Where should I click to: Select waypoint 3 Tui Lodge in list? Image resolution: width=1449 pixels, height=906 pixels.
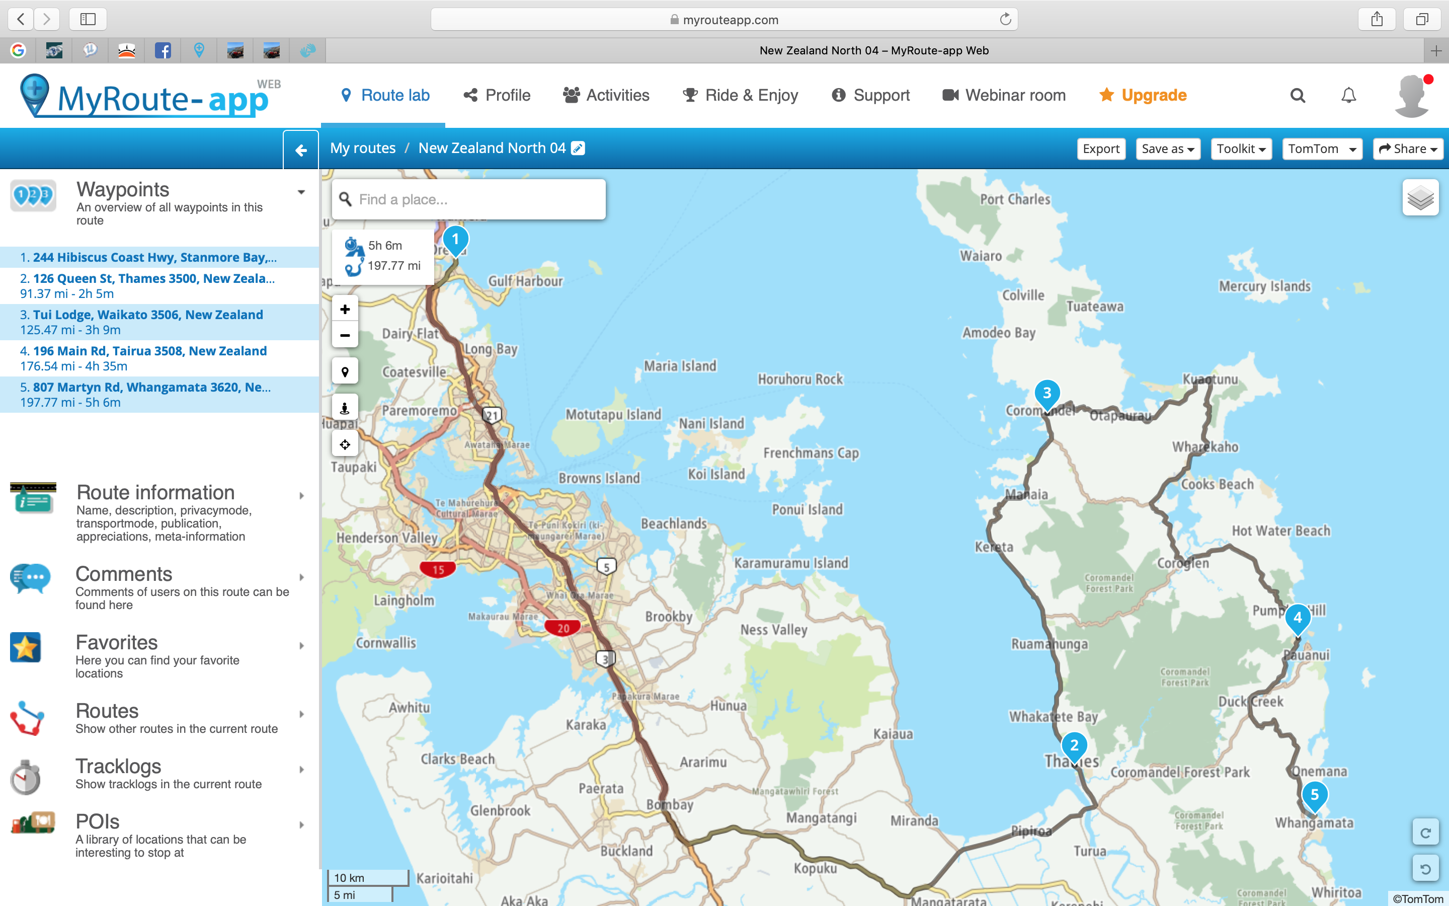tap(147, 315)
